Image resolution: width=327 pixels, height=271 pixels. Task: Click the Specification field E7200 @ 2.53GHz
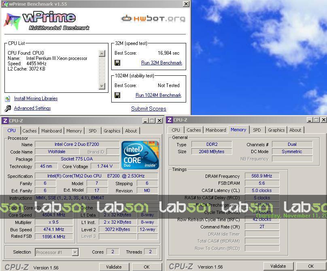(x=96, y=176)
